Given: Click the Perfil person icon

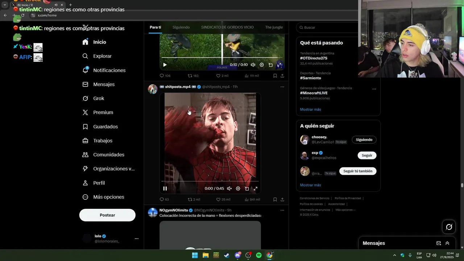Looking at the screenshot, I should click(85, 183).
